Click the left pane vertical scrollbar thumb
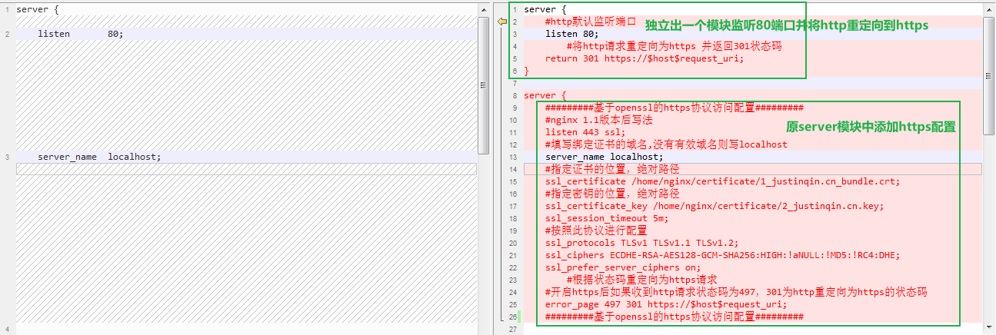Screen dimensions: 996x335 click(x=483, y=85)
